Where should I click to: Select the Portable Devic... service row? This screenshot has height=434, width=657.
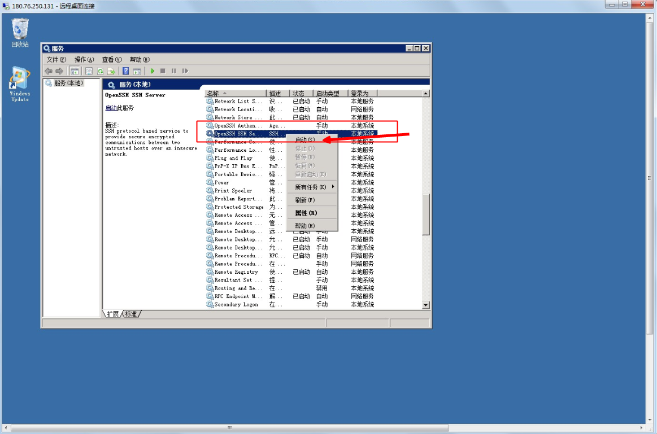[x=291, y=174]
